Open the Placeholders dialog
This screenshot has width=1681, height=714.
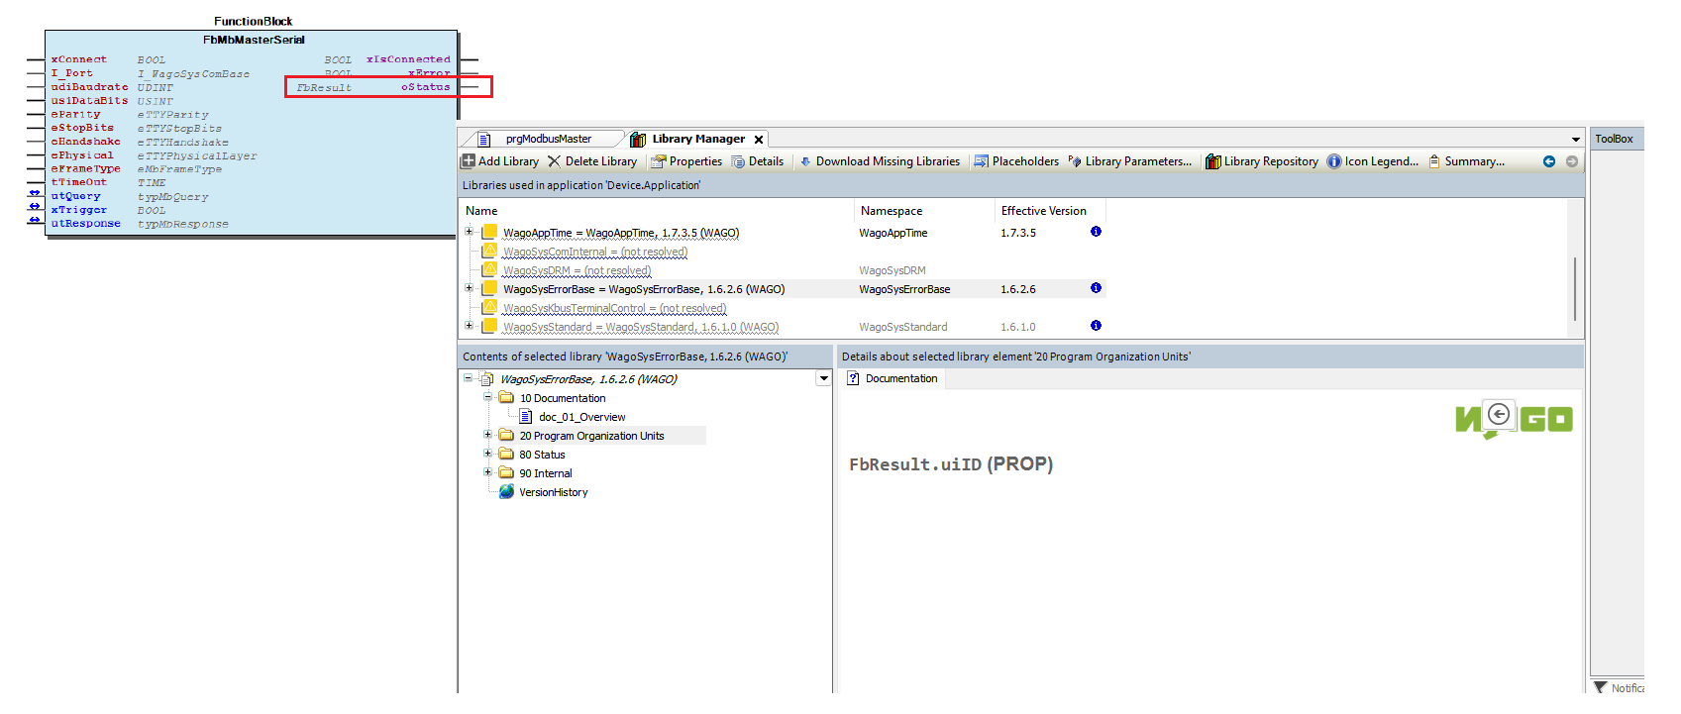pos(1016,161)
